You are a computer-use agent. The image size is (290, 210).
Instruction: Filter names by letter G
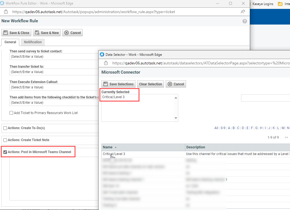click(x=256, y=128)
